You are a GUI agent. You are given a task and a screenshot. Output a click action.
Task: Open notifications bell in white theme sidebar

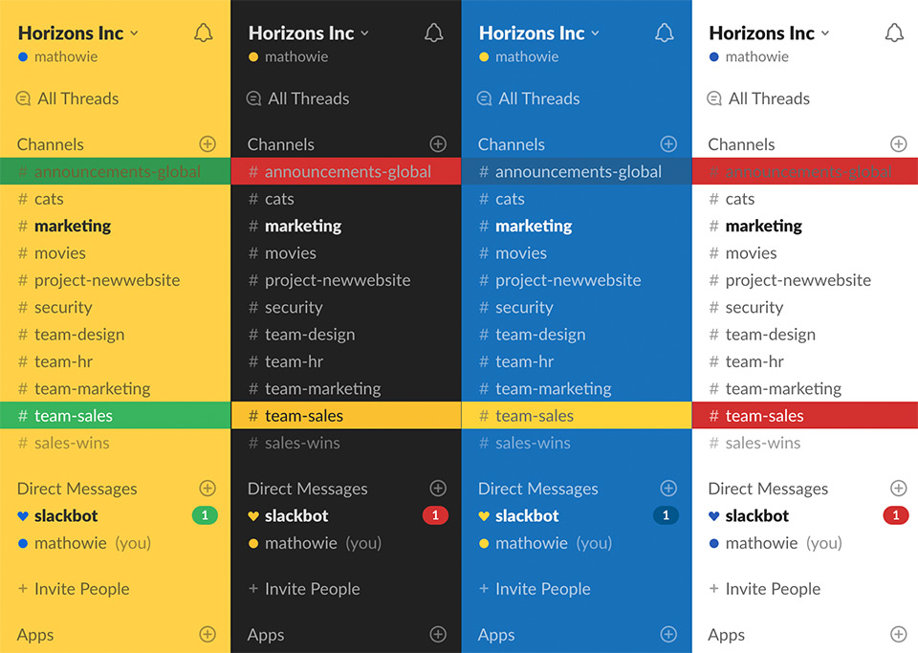coord(895,33)
